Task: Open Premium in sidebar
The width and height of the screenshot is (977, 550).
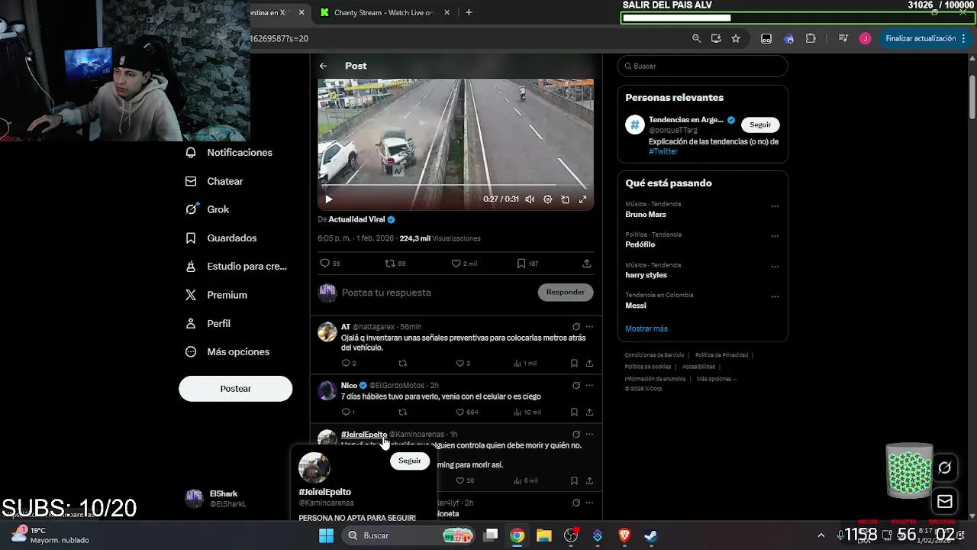Action: click(x=217, y=295)
